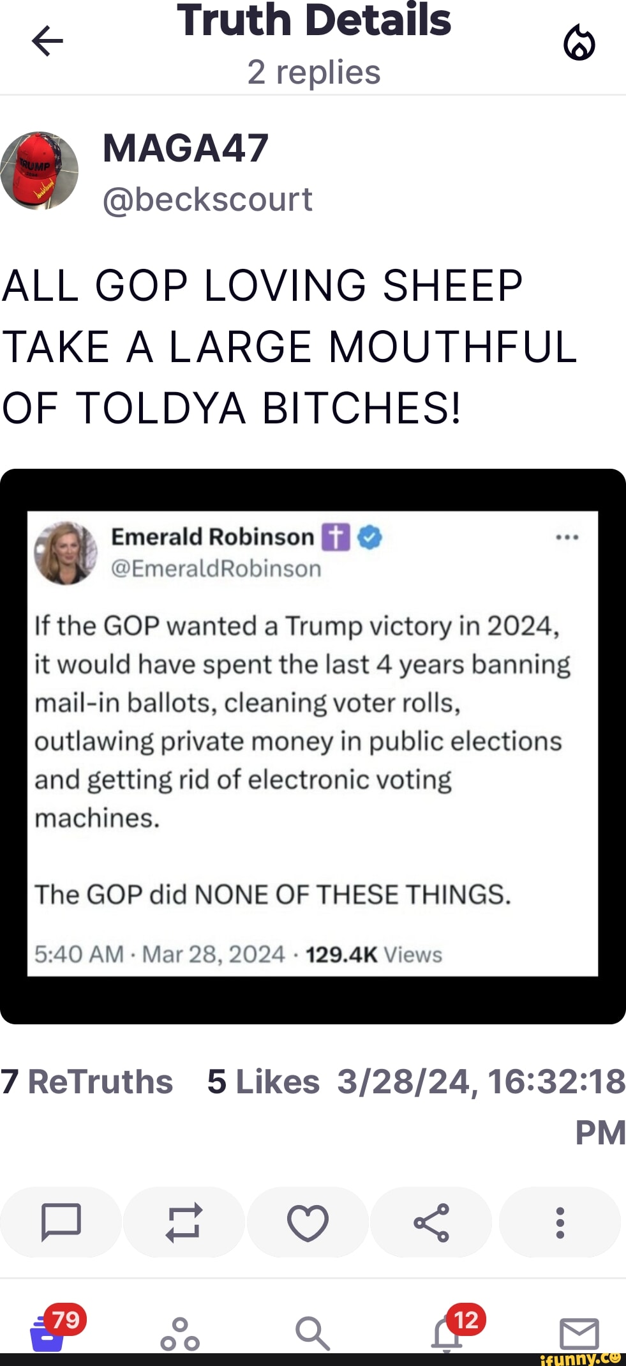Open the MAGA47 profile avatar

[40, 171]
